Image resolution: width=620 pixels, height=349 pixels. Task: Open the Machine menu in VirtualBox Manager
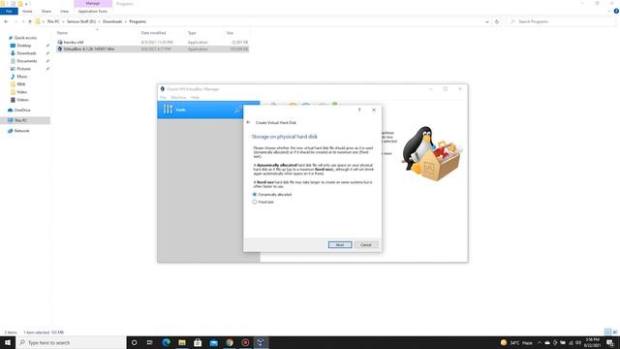(178, 97)
